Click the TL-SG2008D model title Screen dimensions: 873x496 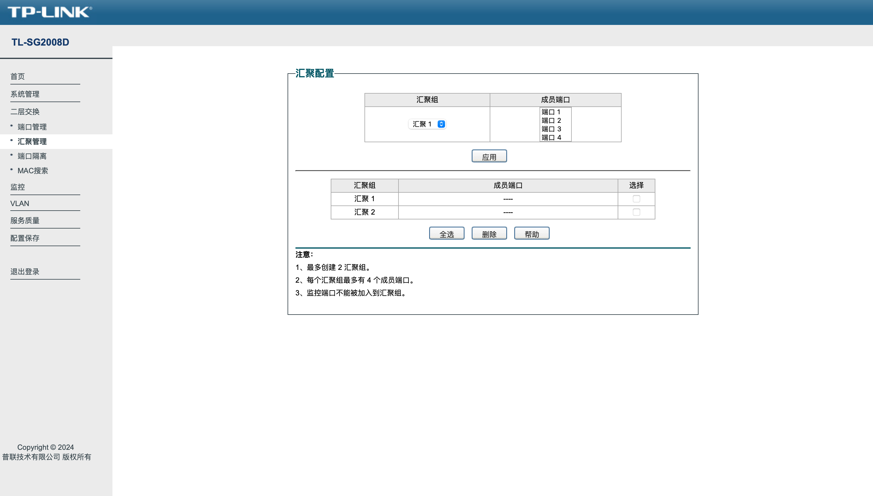(40, 42)
